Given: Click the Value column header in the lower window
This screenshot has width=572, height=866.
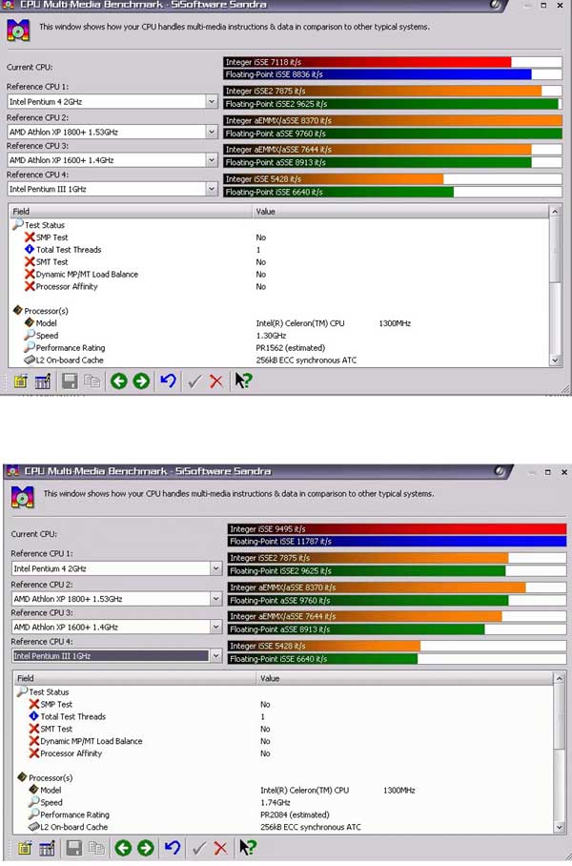Looking at the screenshot, I should (405, 678).
